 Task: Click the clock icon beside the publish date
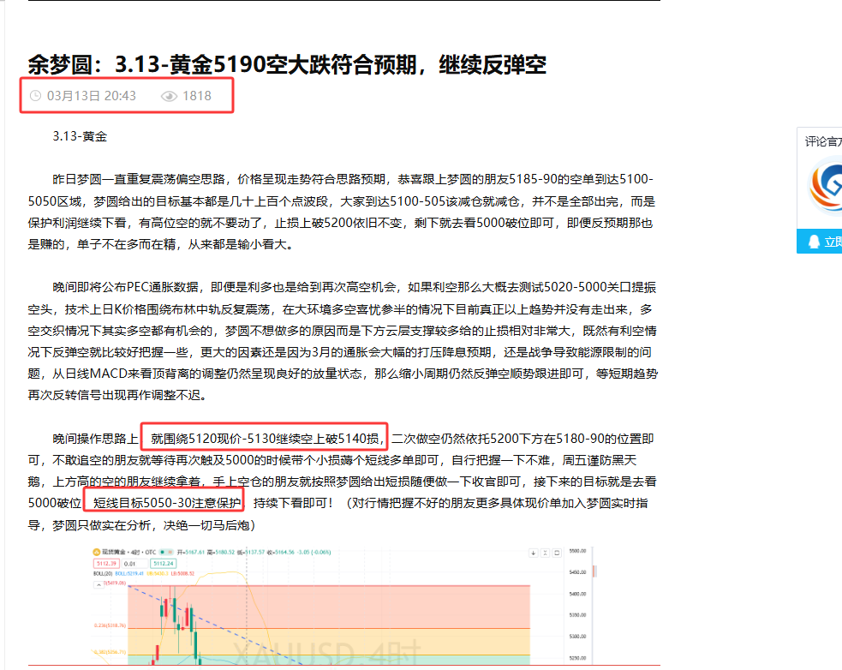tap(35, 96)
